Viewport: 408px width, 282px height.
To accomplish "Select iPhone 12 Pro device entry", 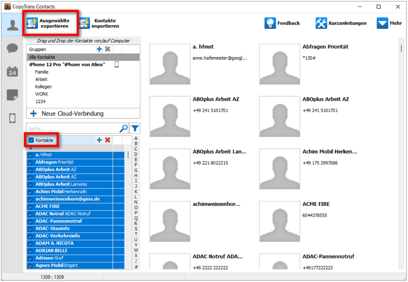I will coord(67,65).
